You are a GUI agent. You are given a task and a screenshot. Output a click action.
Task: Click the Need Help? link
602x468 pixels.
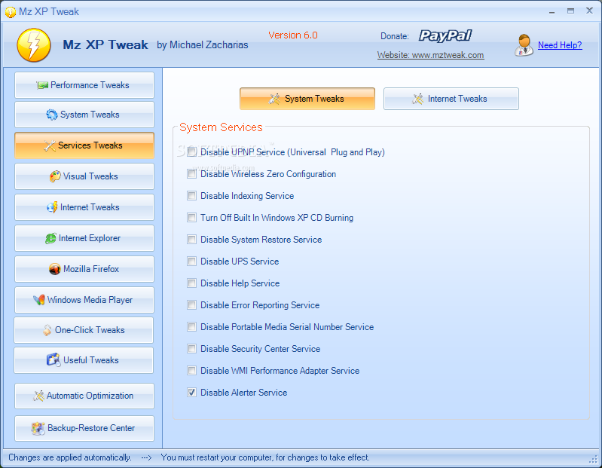tap(560, 45)
